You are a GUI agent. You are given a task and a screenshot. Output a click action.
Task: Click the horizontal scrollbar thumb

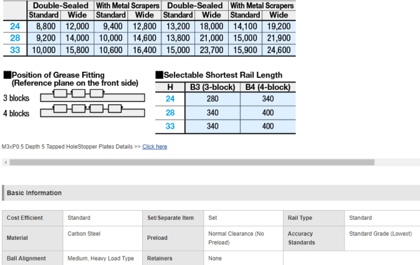pyautogui.click(x=189, y=162)
